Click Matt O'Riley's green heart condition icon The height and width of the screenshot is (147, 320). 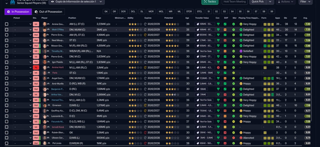coord(218,30)
